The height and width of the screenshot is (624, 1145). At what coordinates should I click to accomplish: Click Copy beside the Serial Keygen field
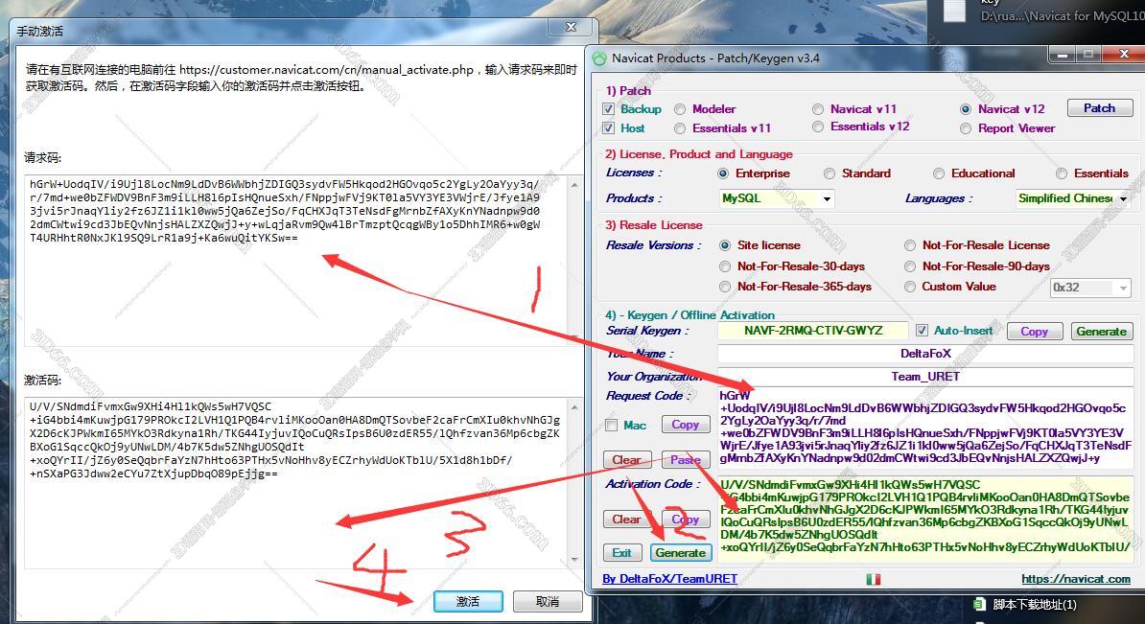[1034, 332]
